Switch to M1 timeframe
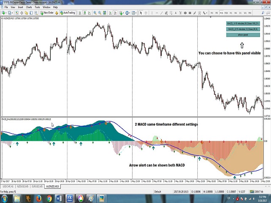 tap(212, 13)
